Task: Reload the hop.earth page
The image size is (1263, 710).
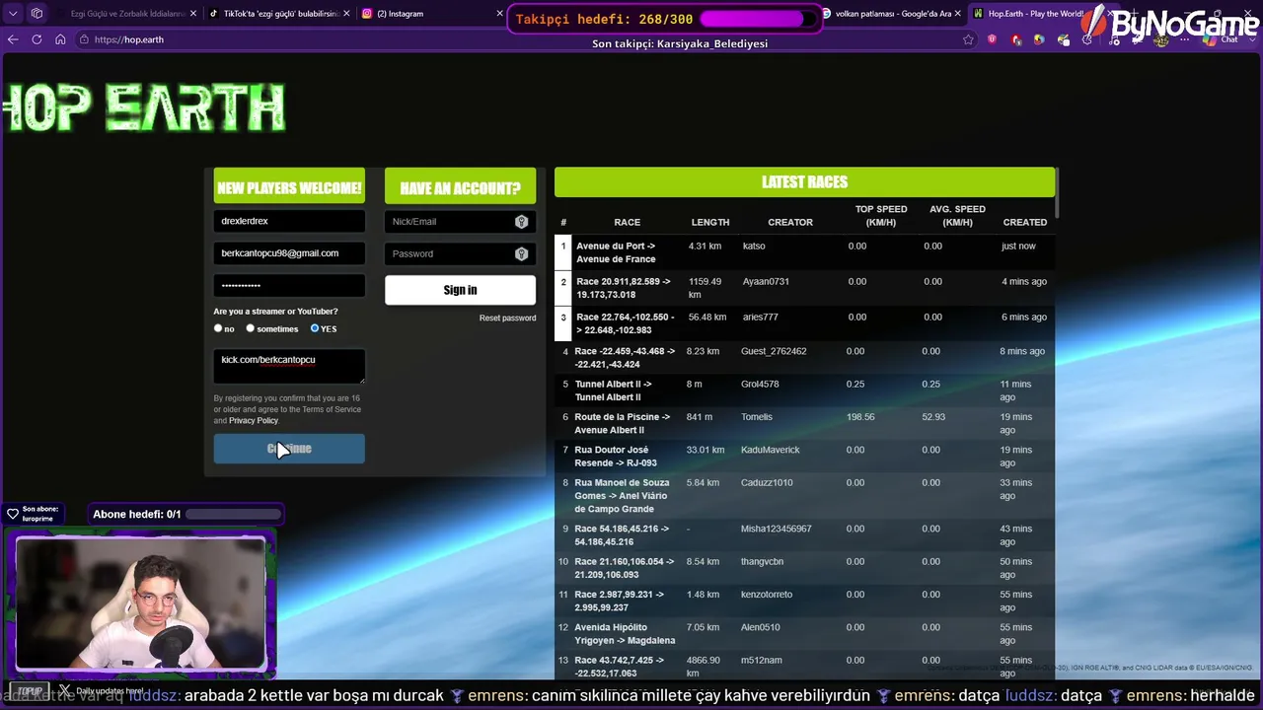Action: click(x=37, y=39)
